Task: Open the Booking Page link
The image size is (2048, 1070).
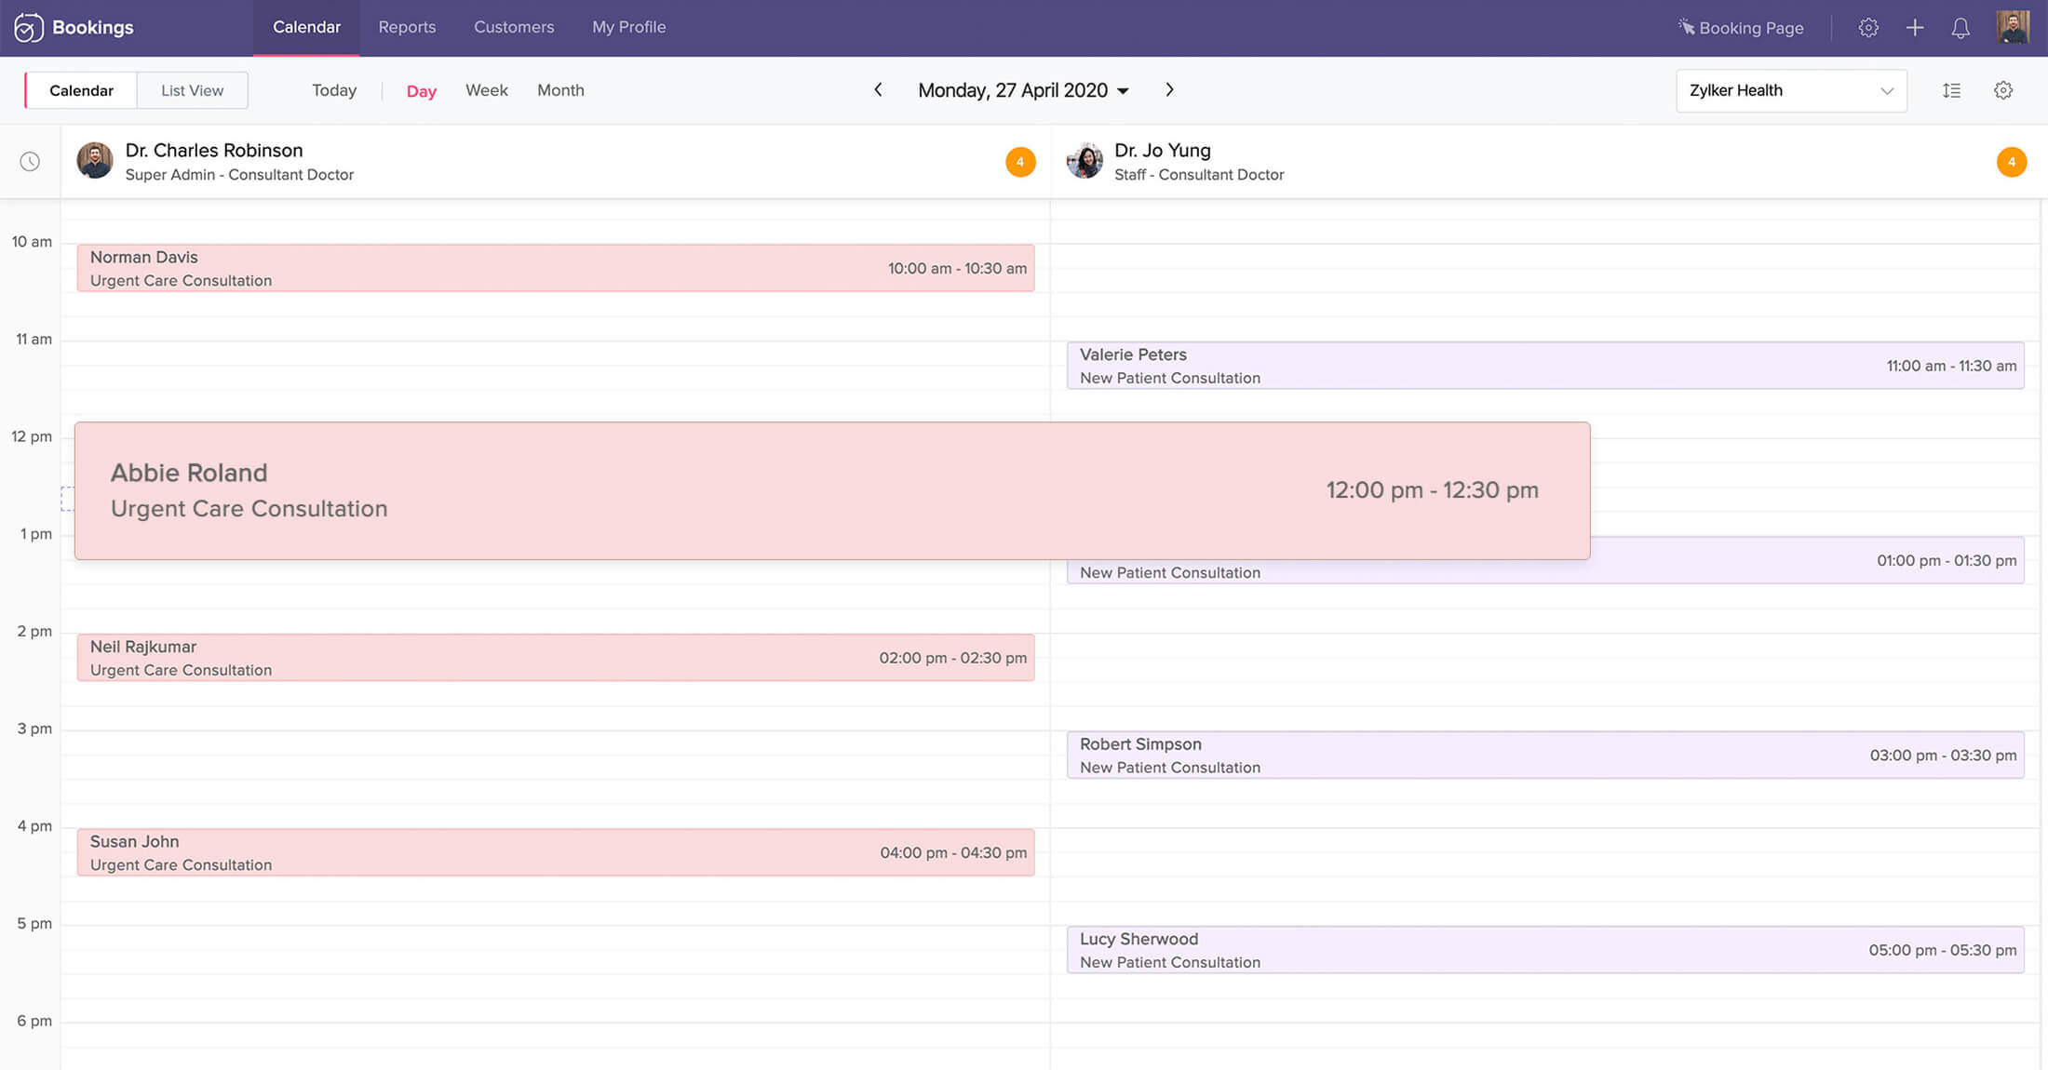Action: pos(1741,28)
